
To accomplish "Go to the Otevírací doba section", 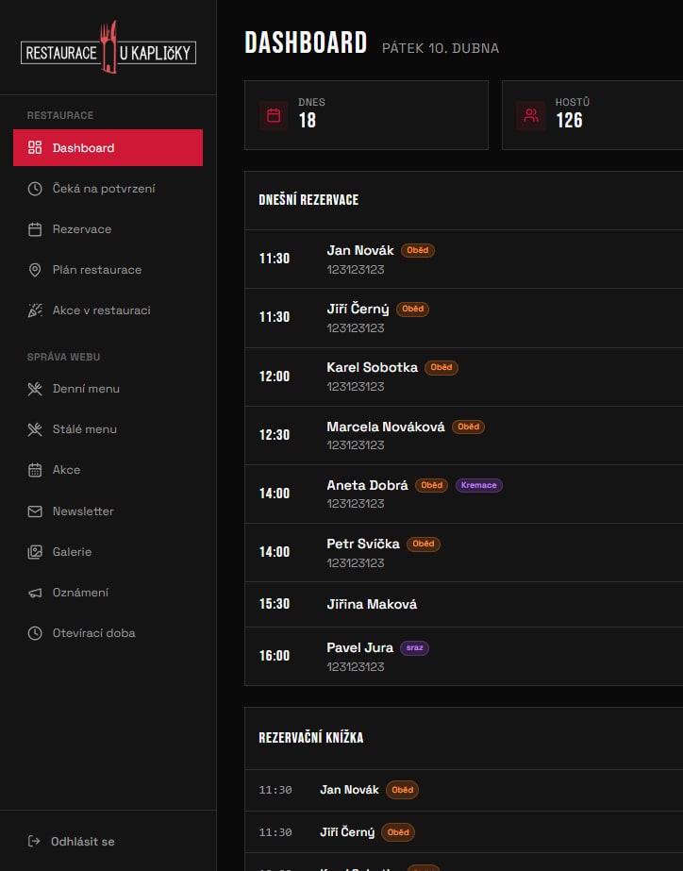I will click(x=93, y=633).
